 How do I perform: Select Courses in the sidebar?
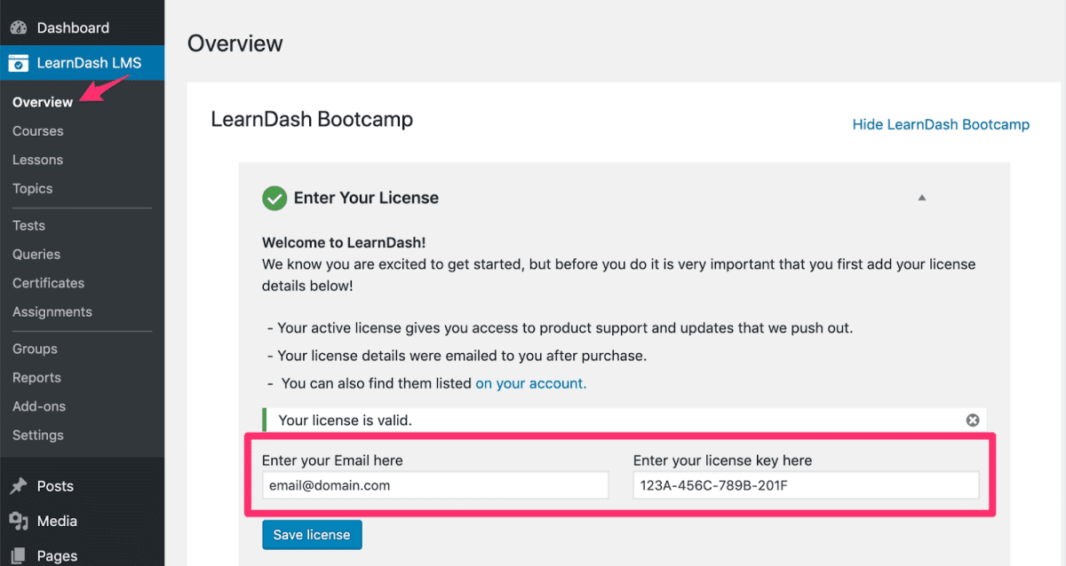click(37, 130)
